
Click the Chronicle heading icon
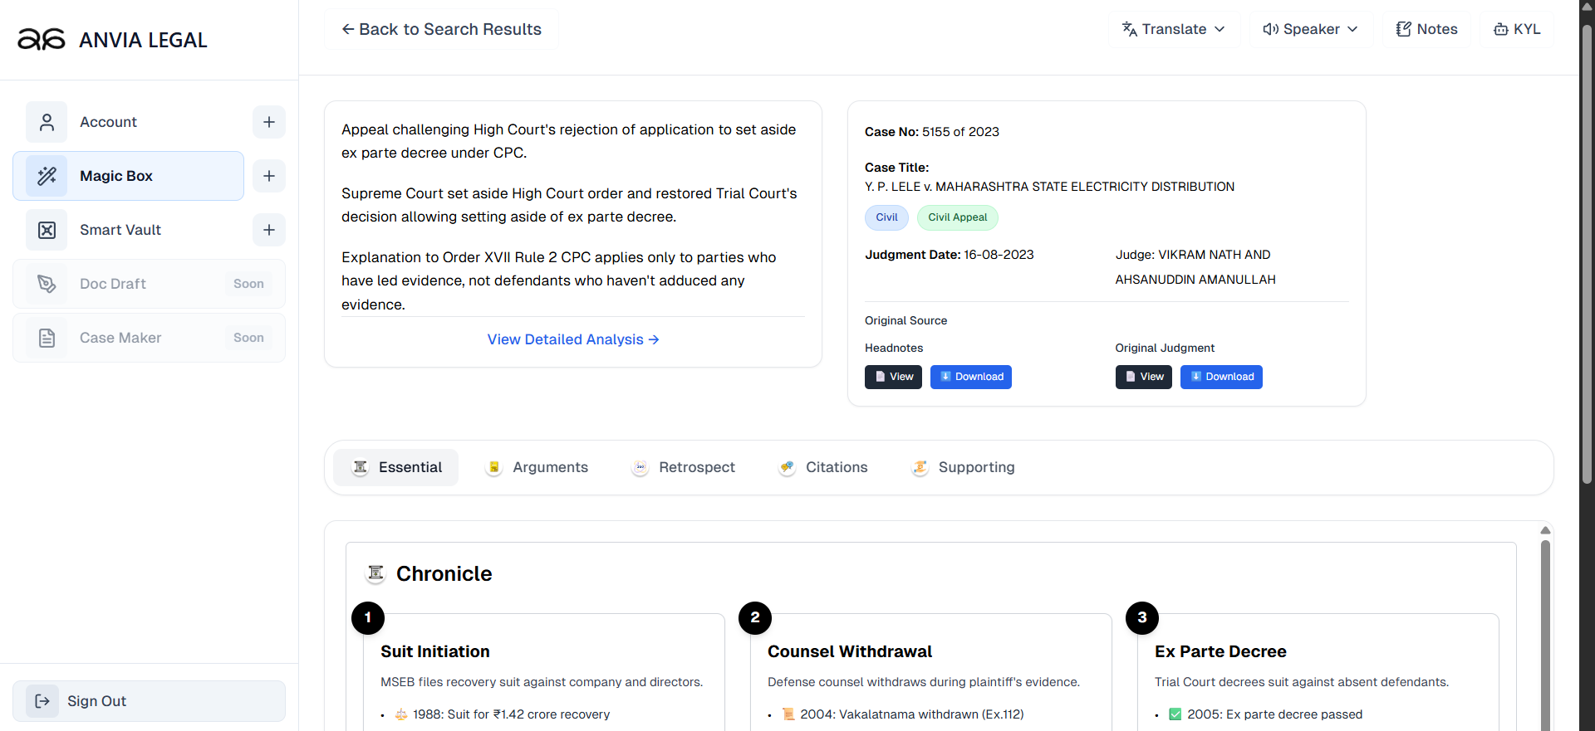[376, 573]
